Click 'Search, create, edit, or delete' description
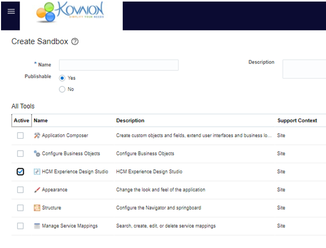The height and width of the screenshot is (248, 326). (166, 226)
